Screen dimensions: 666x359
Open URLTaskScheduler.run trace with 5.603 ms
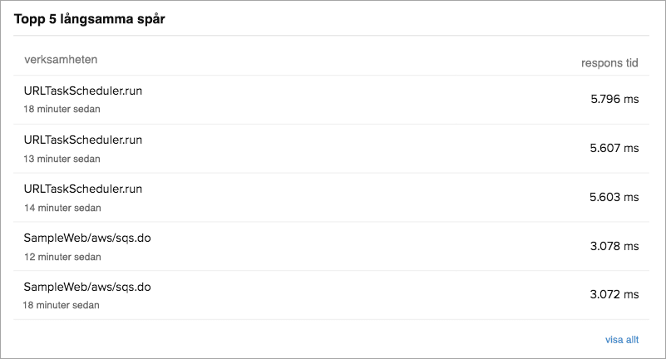pos(83,189)
